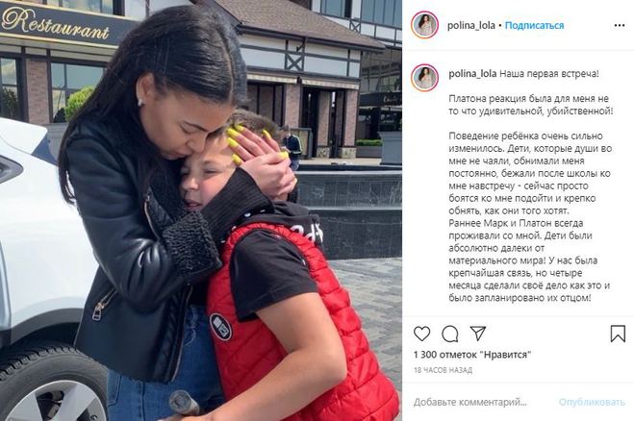Image resolution: width=634 pixels, height=421 pixels.
Task: Open the three-dots post options menu
Action: click(620, 25)
